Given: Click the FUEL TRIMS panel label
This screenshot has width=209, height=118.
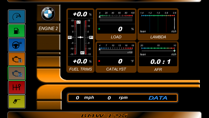Looking at the screenshot, I should [x=81, y=69].
